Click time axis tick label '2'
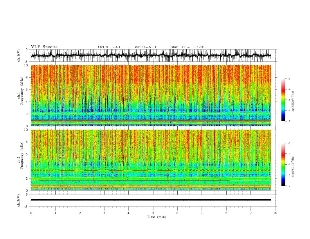 [x=80, y=213]
